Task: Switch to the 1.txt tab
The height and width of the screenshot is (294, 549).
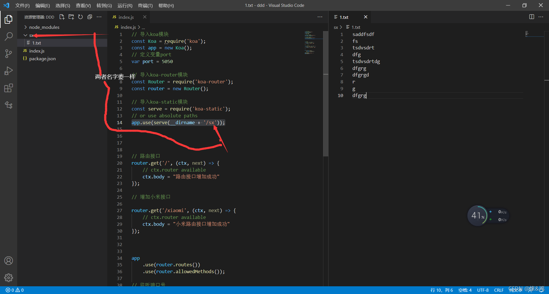Action: pos(350,17)
